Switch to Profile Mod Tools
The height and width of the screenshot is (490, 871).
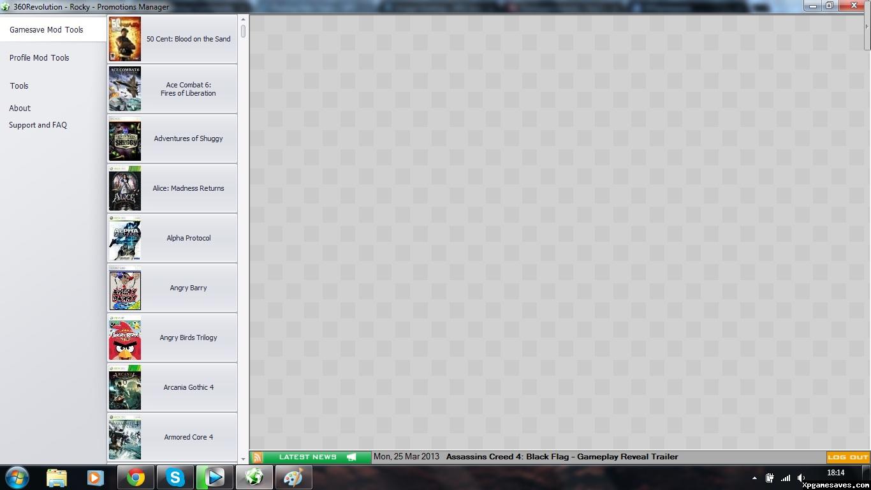point(40,58)
